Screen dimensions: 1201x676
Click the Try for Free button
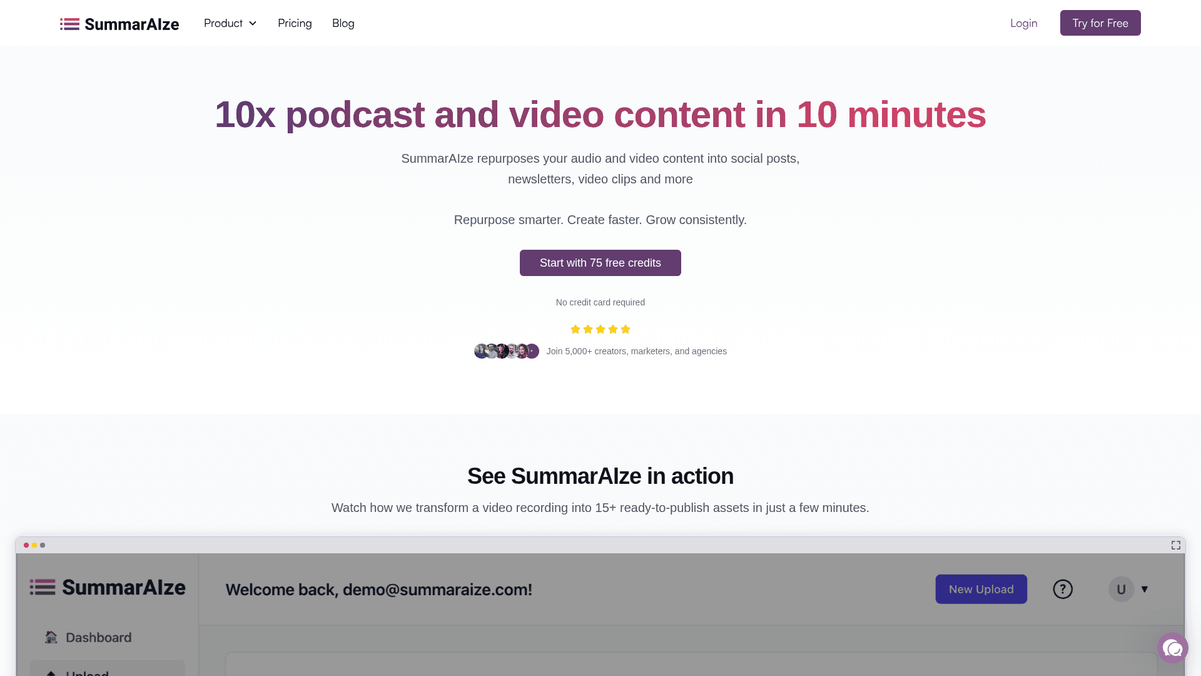(x=1100, y=23)
